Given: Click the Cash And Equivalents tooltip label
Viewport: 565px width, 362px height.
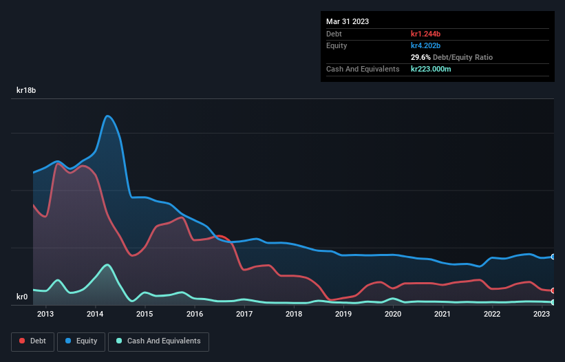Looking at the screenshot, I should pos(363,69).
